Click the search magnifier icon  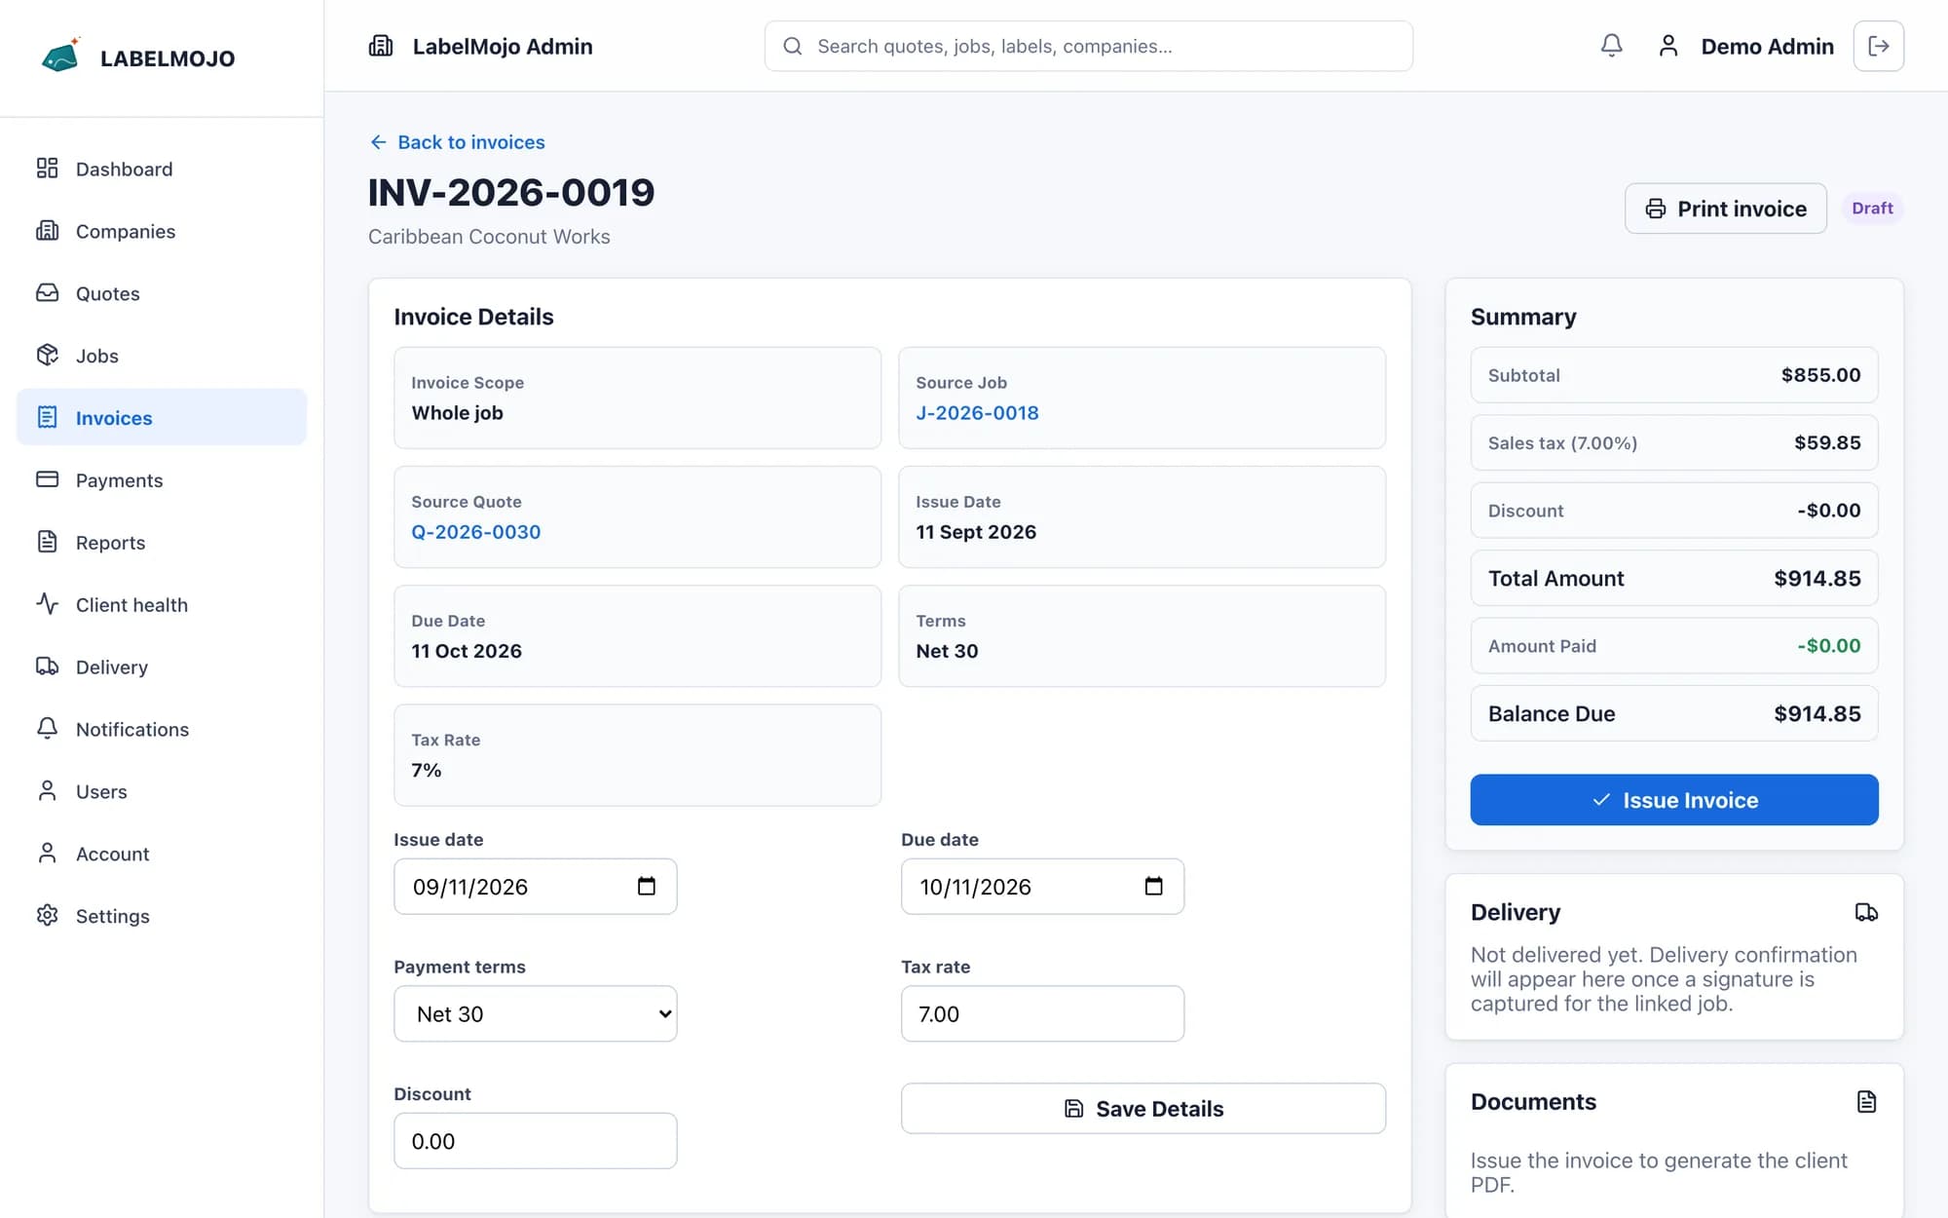[x=793, y=46]
